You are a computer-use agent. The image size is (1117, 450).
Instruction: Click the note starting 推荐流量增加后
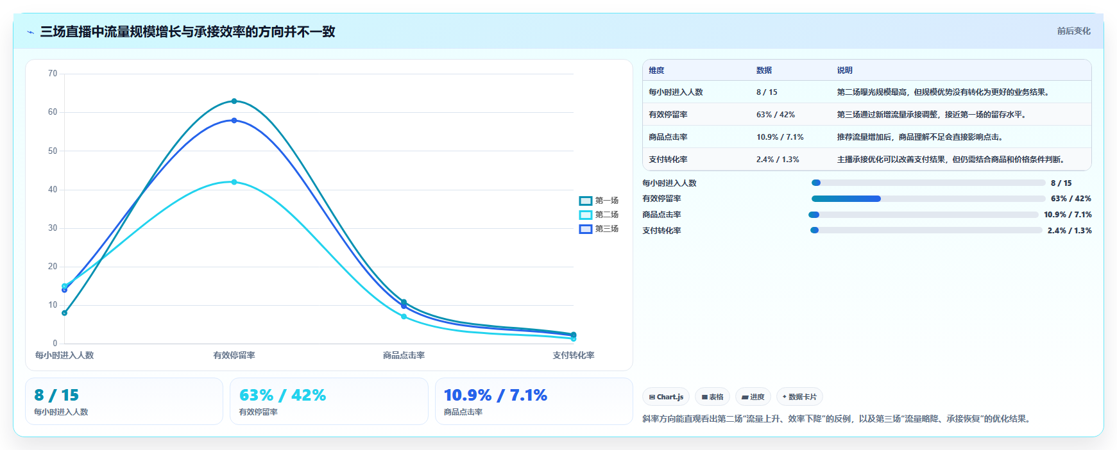(921, 137)
